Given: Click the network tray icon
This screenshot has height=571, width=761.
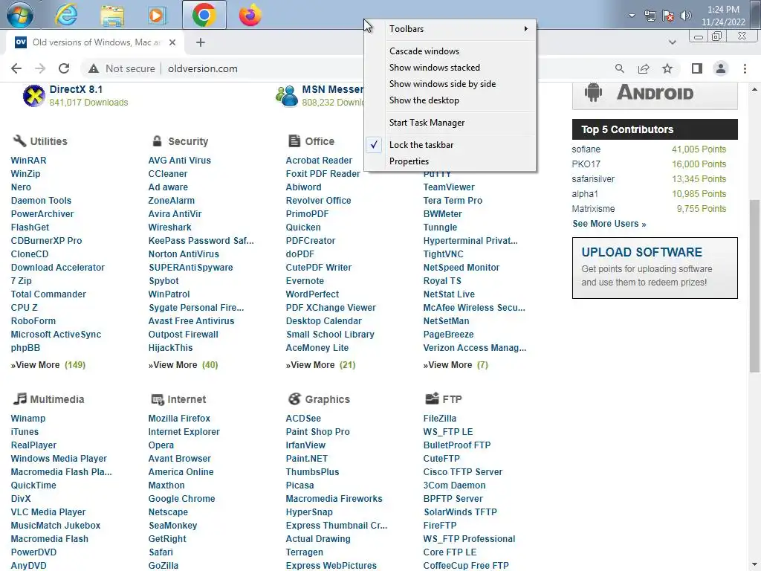Looking at the screenshot, I should (650, 16).
